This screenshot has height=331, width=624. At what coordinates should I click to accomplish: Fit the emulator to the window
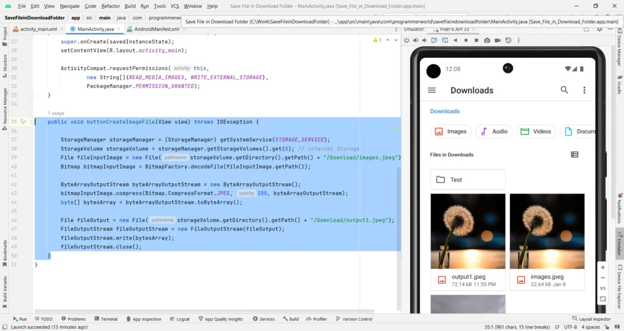[603, 299]
